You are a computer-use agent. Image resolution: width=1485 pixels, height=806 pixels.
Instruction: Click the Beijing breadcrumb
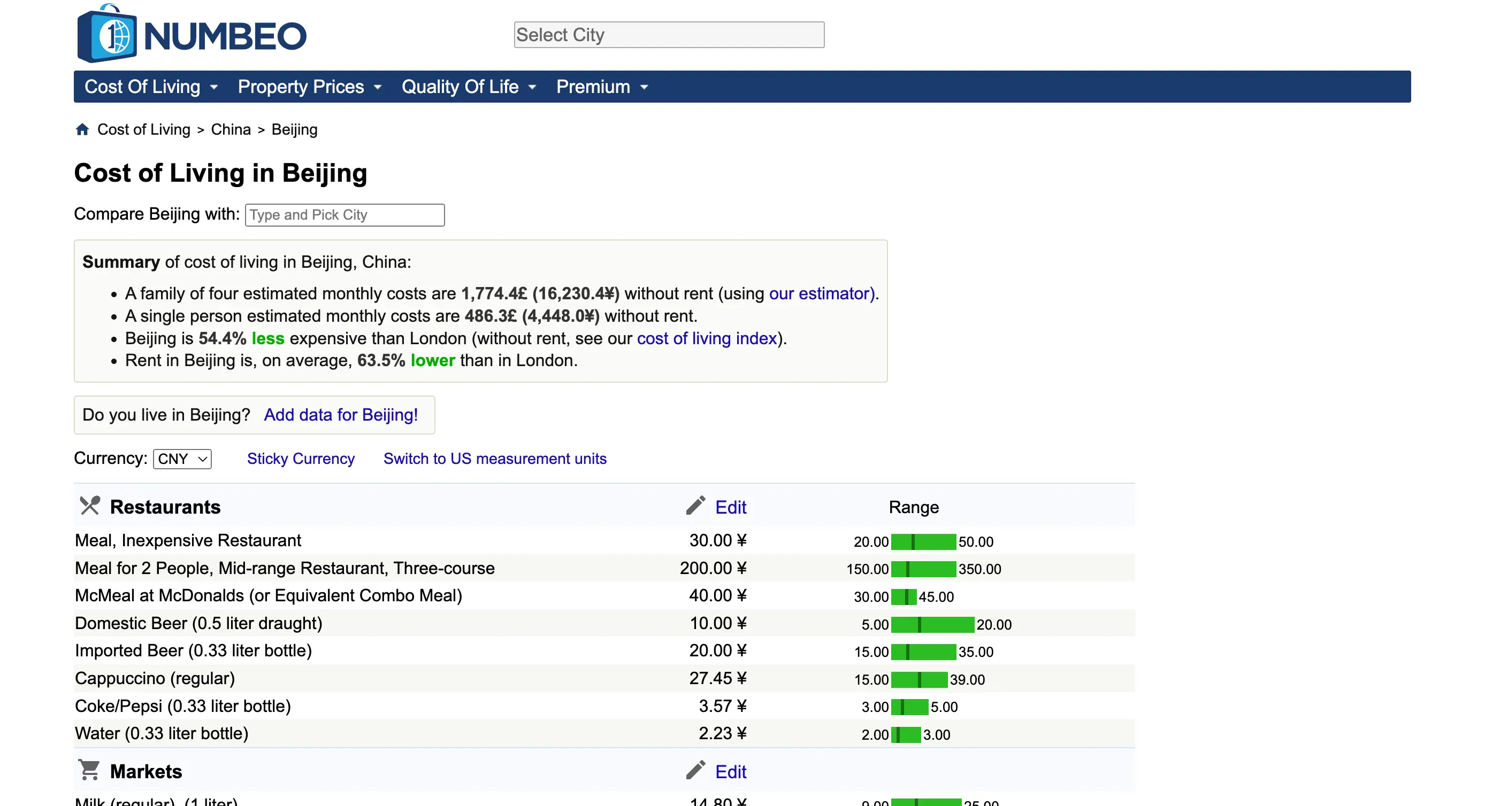pyautogui.click(x=294, y=130)
